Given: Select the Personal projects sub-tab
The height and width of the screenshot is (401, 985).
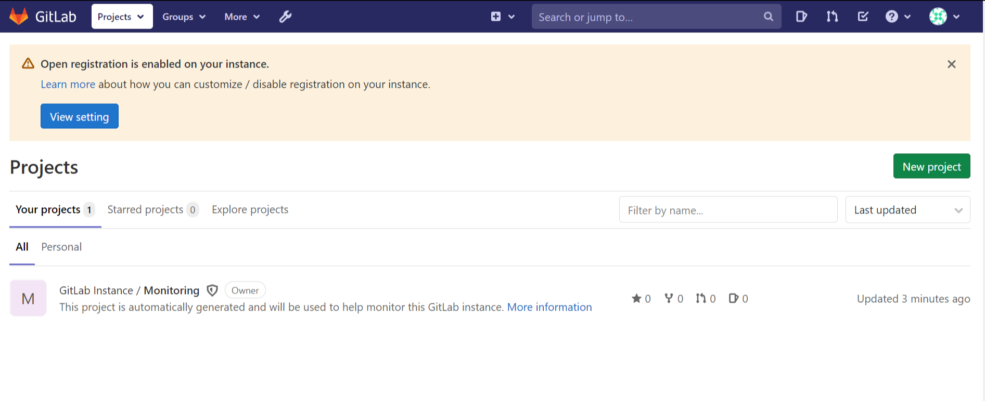Looking at the screenshot, I should [x=61, y=247].
